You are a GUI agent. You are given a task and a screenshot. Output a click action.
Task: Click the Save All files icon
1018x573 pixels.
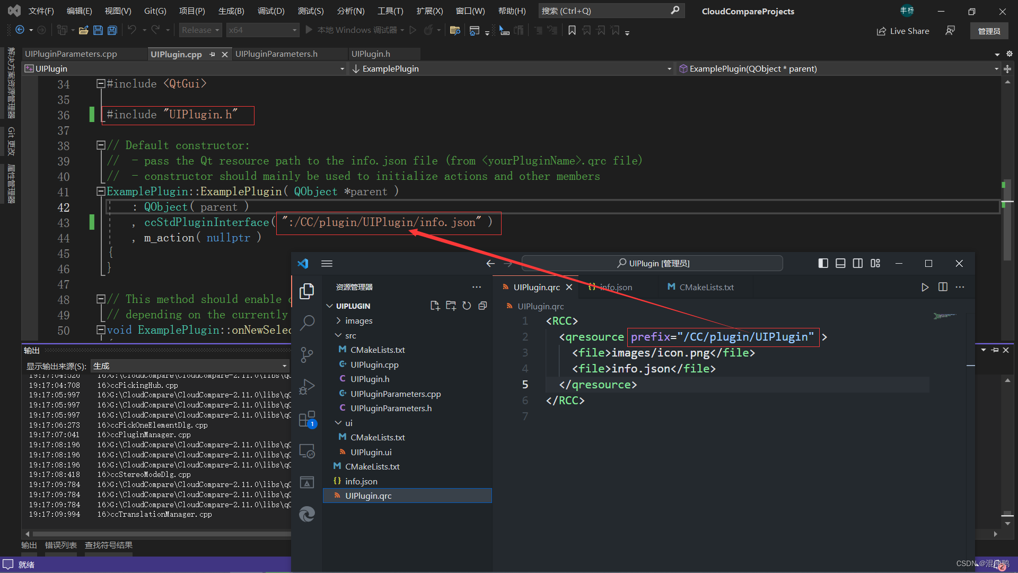112,30
